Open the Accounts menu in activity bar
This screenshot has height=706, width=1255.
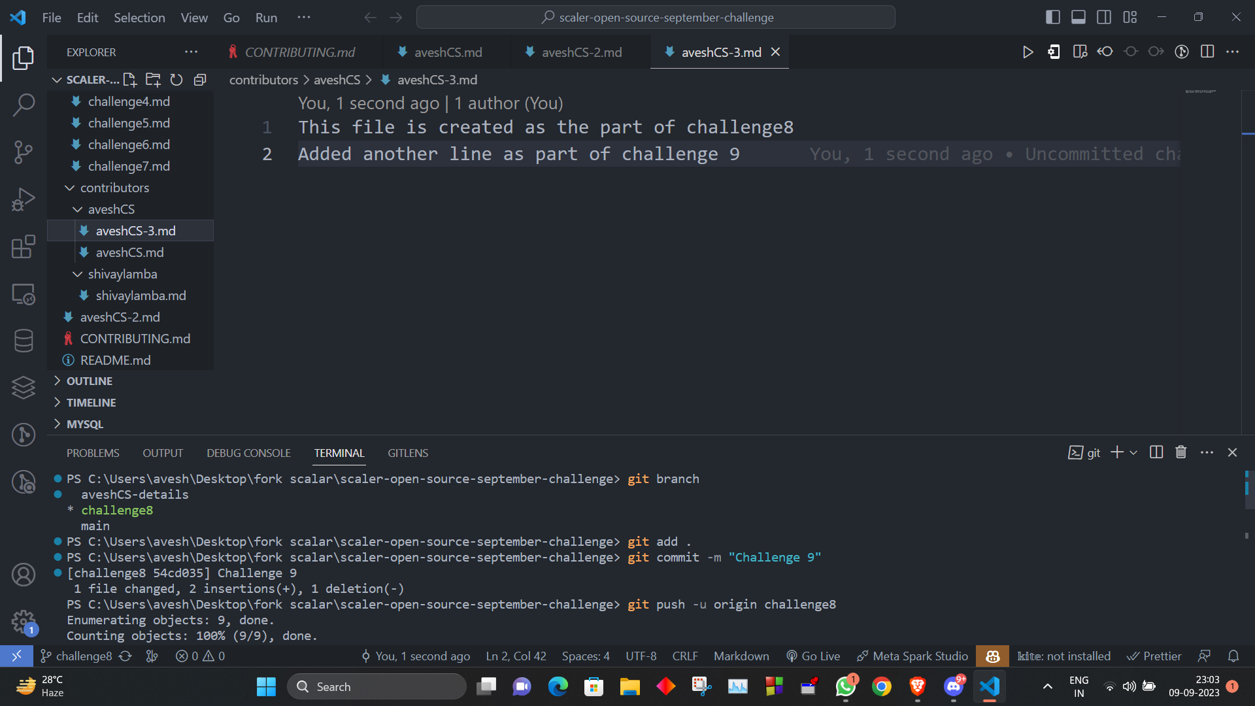point(24,575)
